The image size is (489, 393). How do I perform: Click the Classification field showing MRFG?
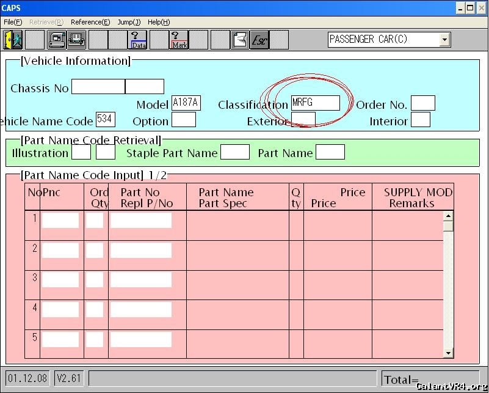(x=315, y=103)
